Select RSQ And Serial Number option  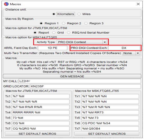pyautogui.click(x=69, y=33)
